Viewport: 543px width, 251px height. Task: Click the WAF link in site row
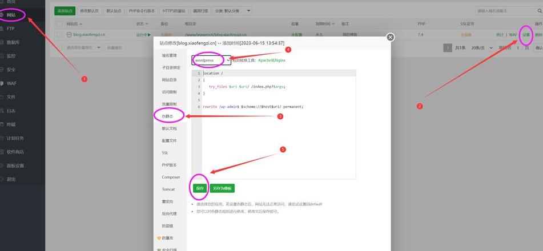click(513, 35)
